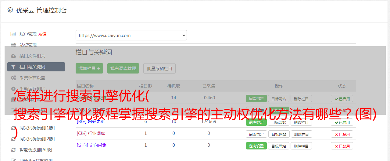This screenshot has height=161, width=390.
Task: Open the 充值 recharge link
Action: pos(42,34)
